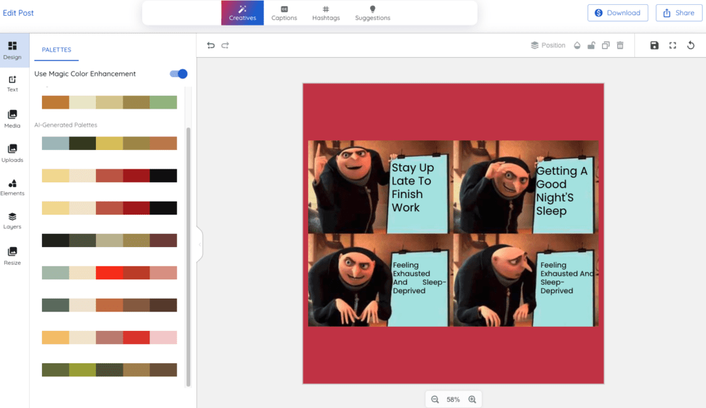Delete element with trash icon
Screen dimensions: 706x408
tap(620, 45)
